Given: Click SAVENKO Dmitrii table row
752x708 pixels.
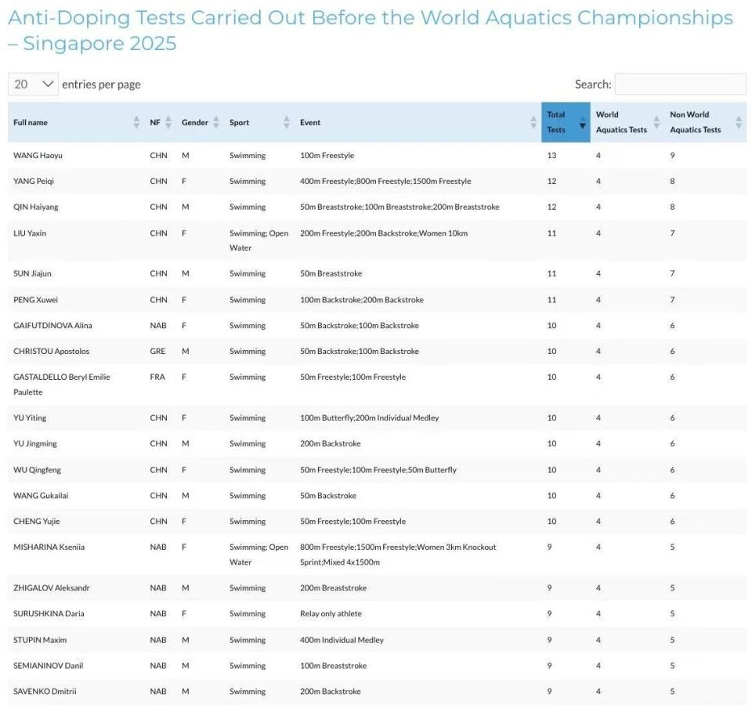Looking at the screenshot, I should click(x=377, y=692).
